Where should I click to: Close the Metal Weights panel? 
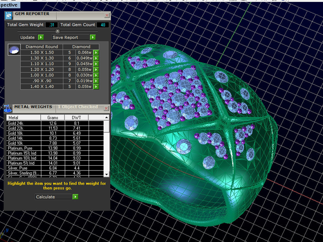[x=106, y=108]
